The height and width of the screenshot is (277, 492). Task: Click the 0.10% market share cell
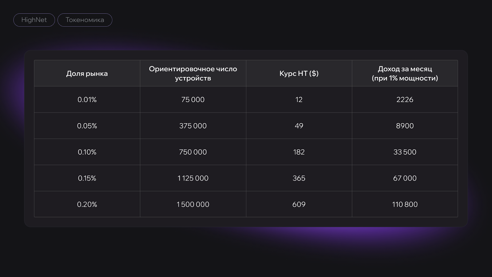pyautogui.click(x=87, y=152)
